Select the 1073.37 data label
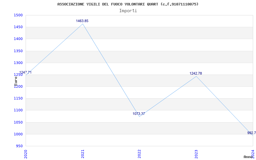Viewport: 256px width, 160px height. point(139,114)
